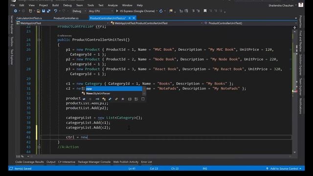The height and width of the screenshot is (176, 313).
Task: Open the Debug menu
Action: [67, 5]
